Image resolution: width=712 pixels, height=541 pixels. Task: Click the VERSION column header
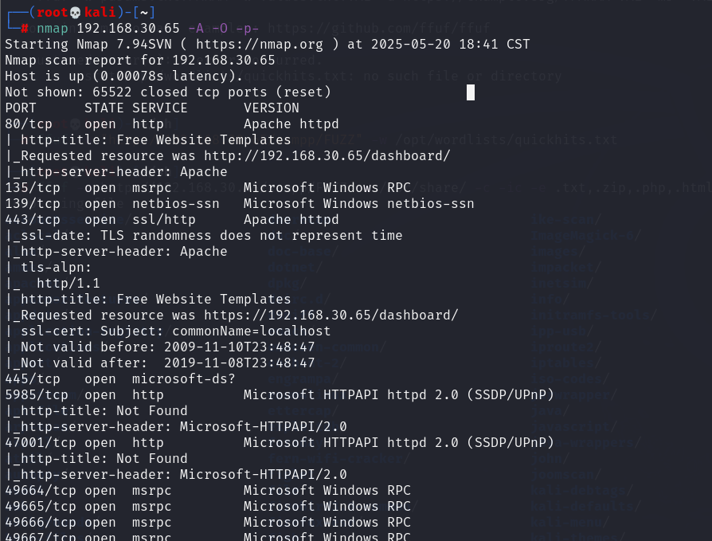(x=271, y=108)
